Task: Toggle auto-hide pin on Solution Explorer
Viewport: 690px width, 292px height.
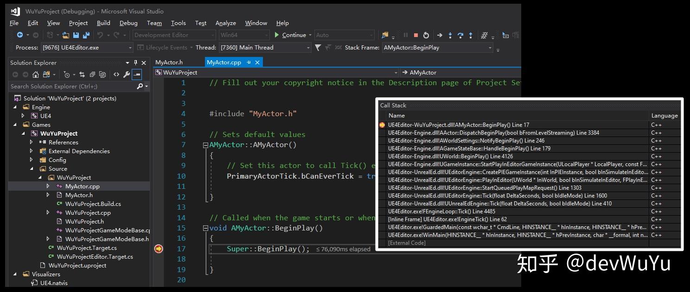Action: [x=135, y=62]
